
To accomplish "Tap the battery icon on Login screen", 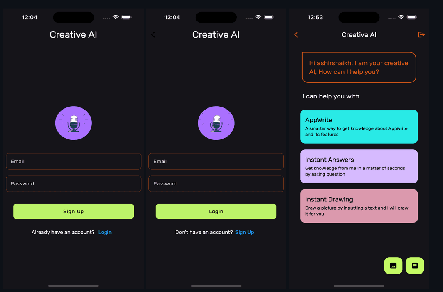I will [x=269, y=17].
